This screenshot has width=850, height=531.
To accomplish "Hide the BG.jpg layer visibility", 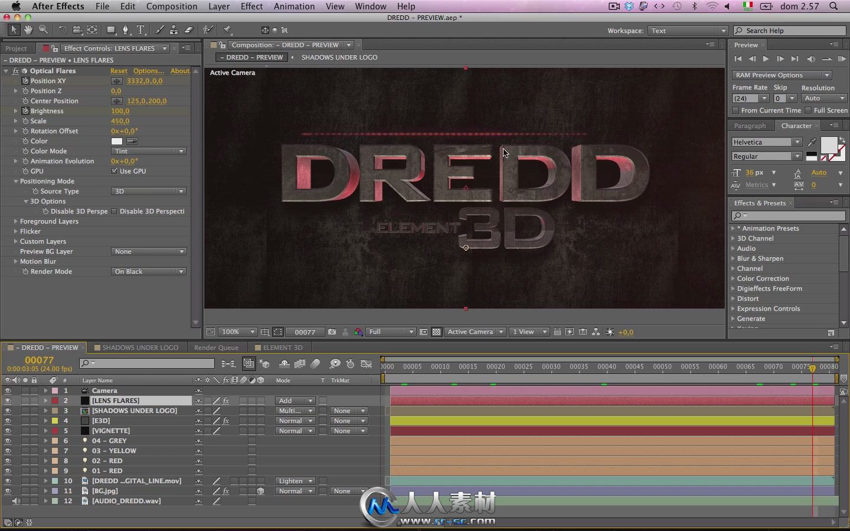I will click(8, 491).
